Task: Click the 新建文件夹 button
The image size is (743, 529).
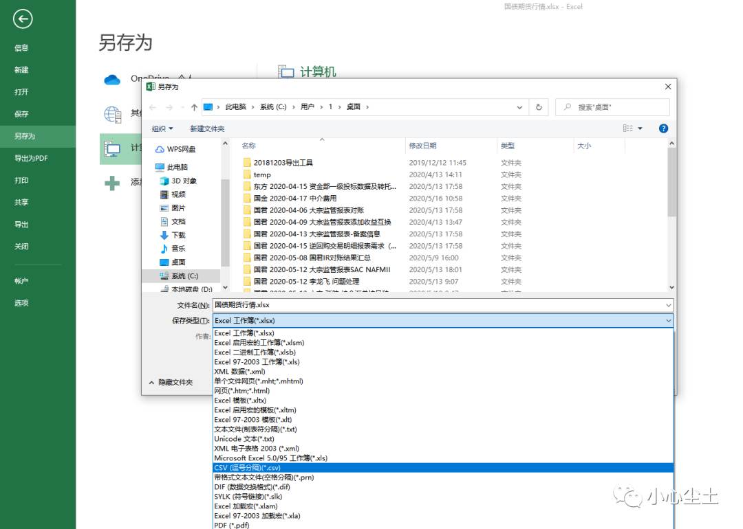Action: click(207, 128)
